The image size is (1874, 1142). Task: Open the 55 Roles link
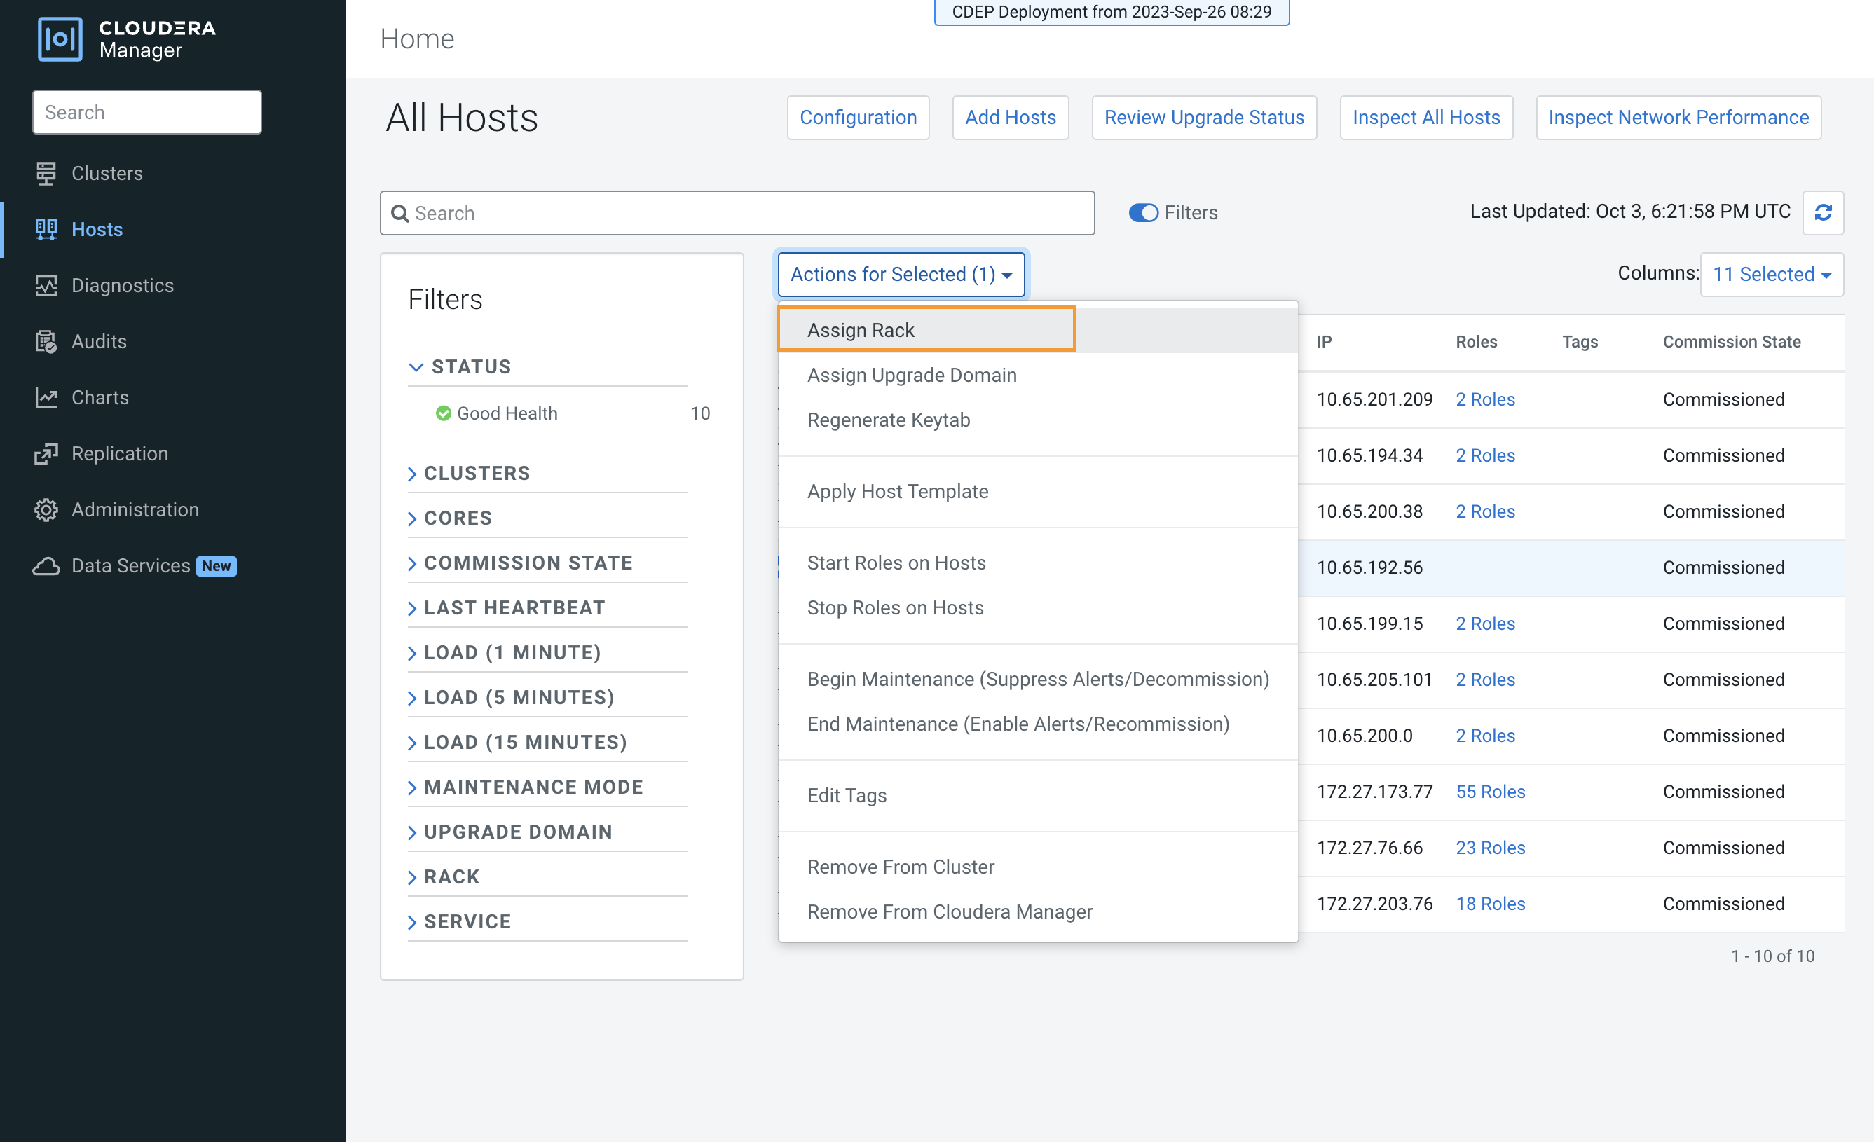click(1490, 792)
